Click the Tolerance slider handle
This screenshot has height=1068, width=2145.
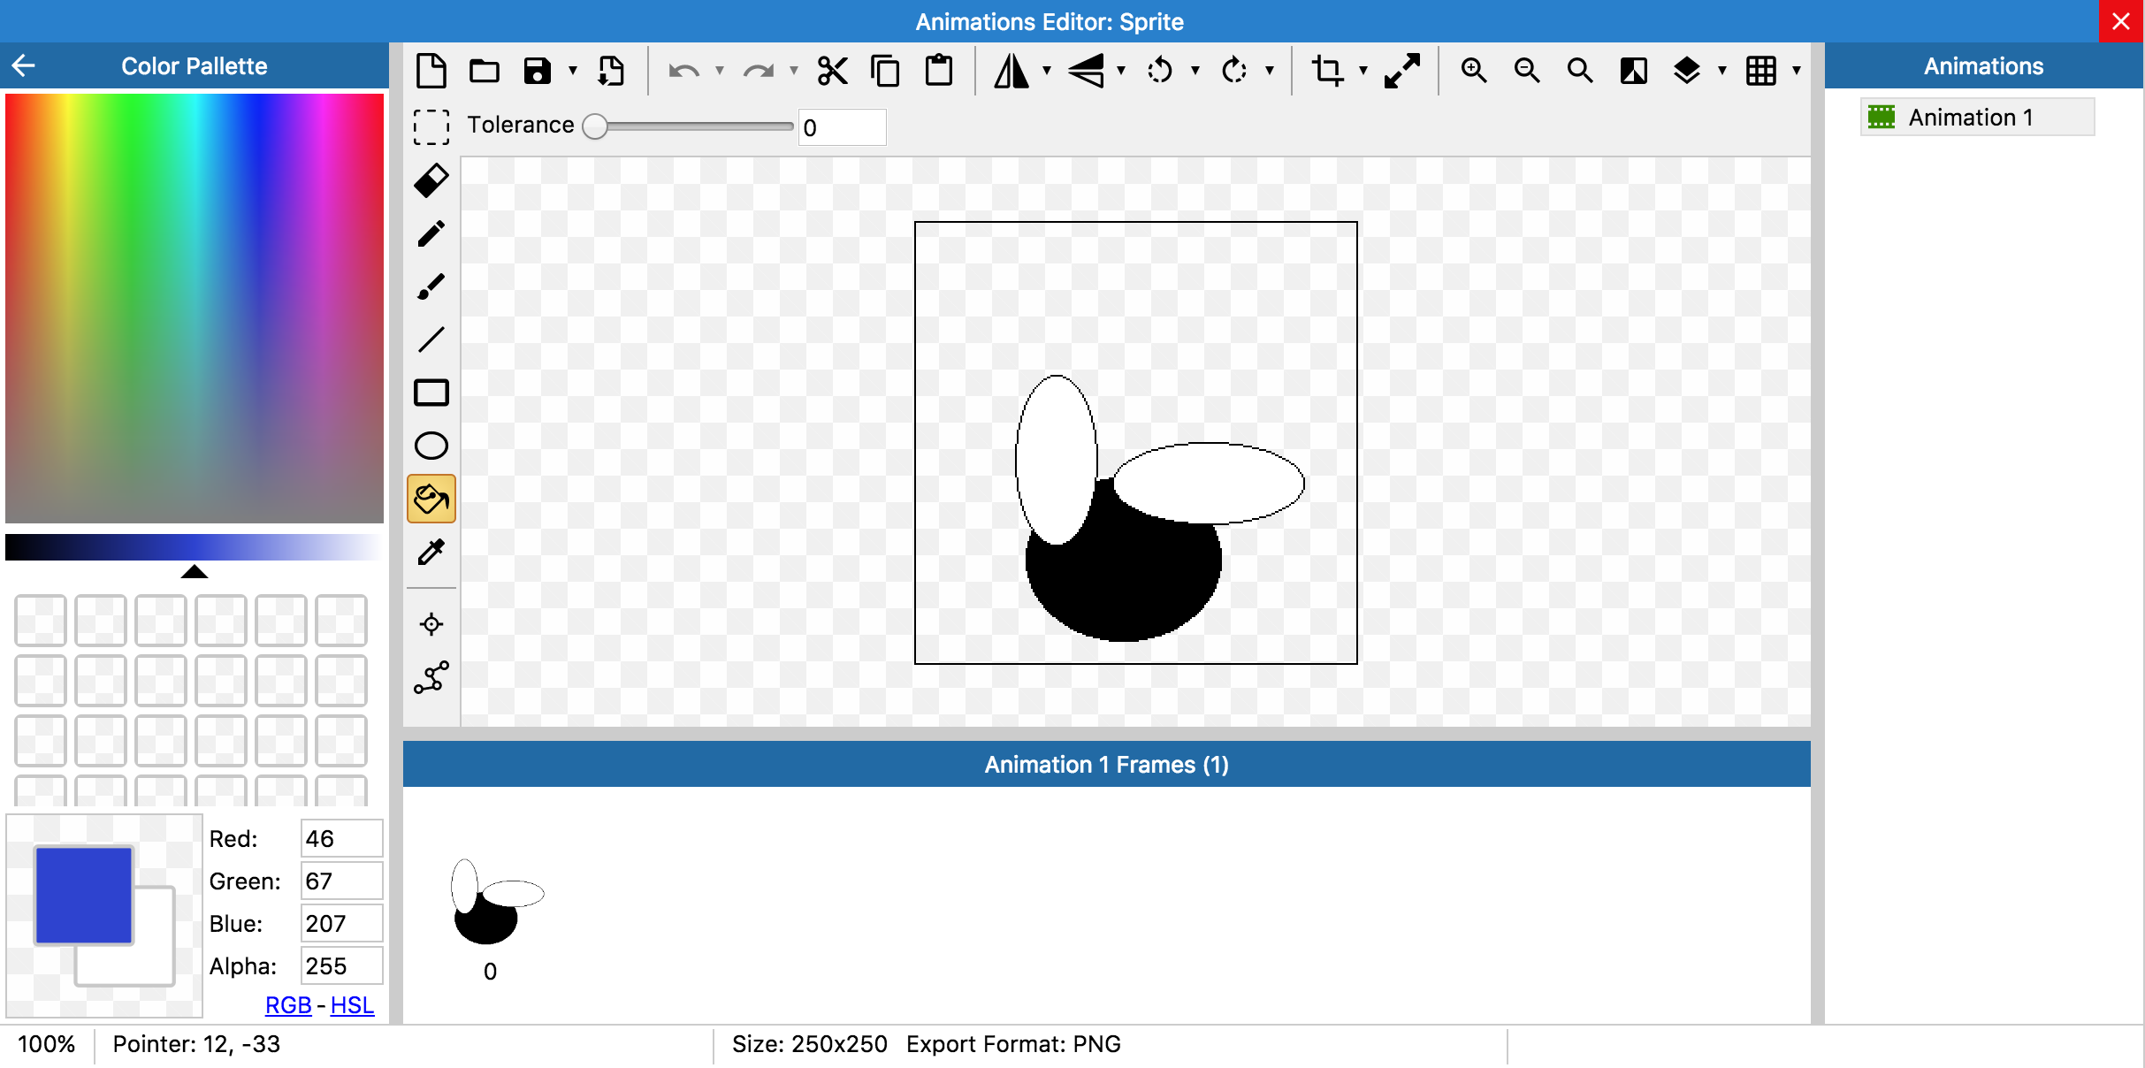(596, 126)
